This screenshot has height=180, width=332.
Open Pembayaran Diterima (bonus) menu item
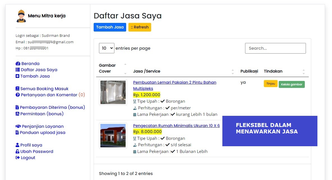pos(52,107)
